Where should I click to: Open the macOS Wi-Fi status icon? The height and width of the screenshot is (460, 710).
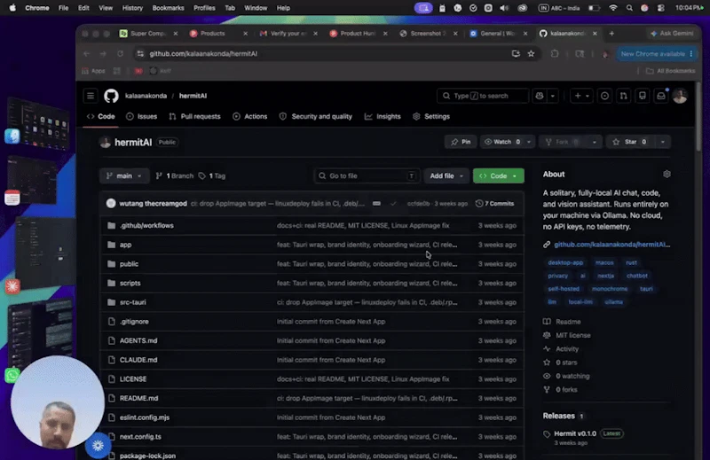click(613, 8)
